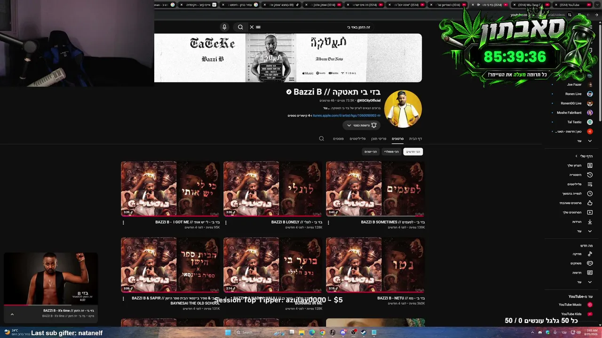Expand the mini player chevron
The image size is (602, 338).
(12, 314)
